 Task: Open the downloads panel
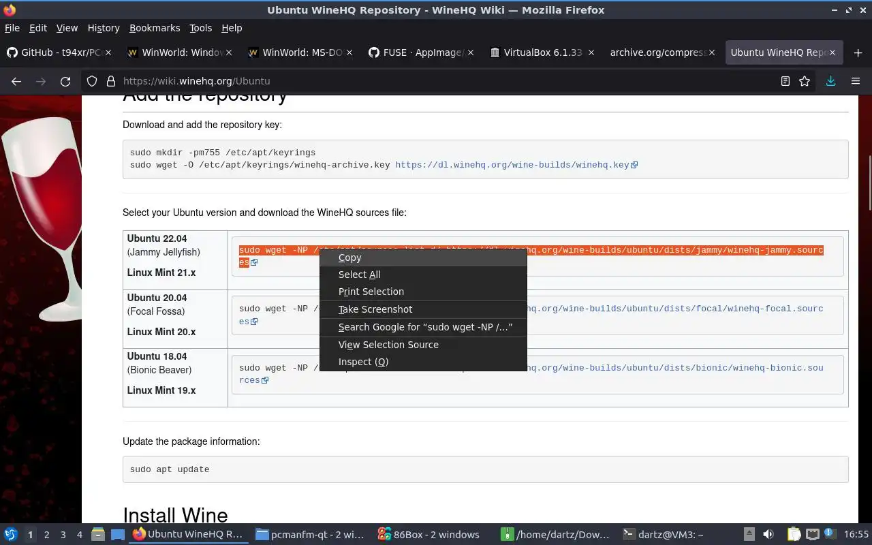pyautogui.click(x=830, y=81)
